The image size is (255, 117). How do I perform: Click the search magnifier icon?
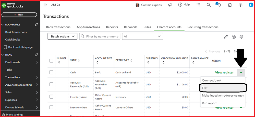pos(209,5)
